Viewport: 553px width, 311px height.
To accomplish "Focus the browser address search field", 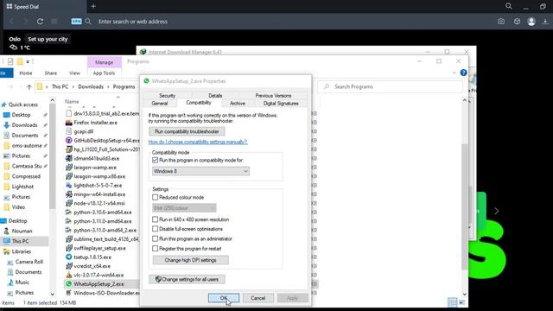I will pyautogui.click(x=133, y=22).
